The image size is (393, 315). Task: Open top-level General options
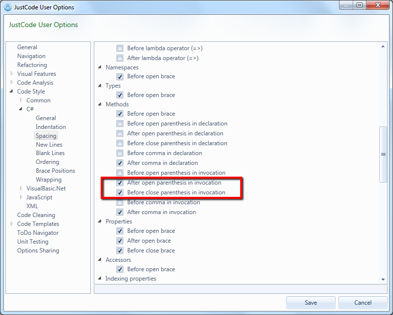[x=27, y=47]
